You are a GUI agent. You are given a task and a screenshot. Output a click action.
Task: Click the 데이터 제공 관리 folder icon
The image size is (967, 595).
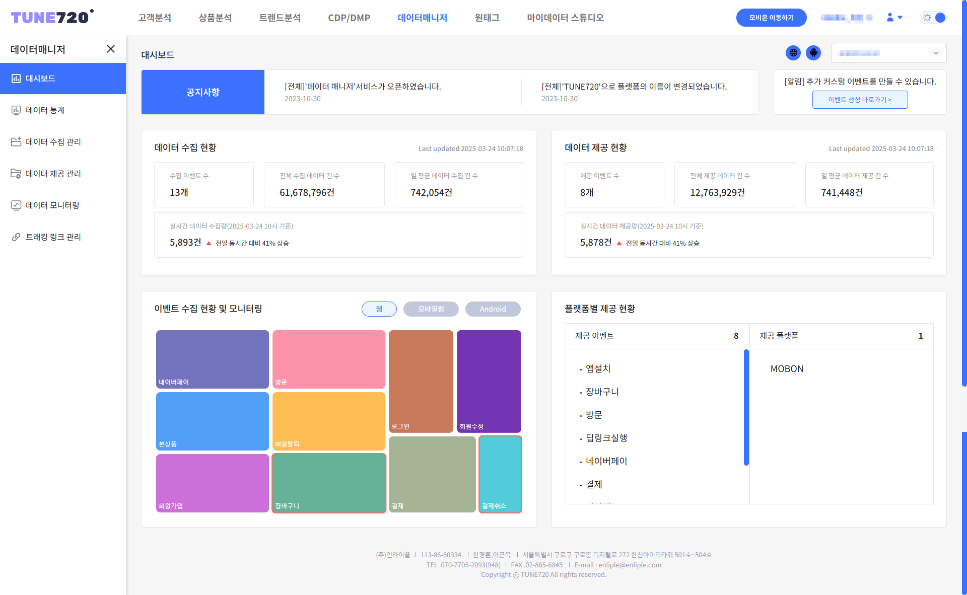click(16, 174)
